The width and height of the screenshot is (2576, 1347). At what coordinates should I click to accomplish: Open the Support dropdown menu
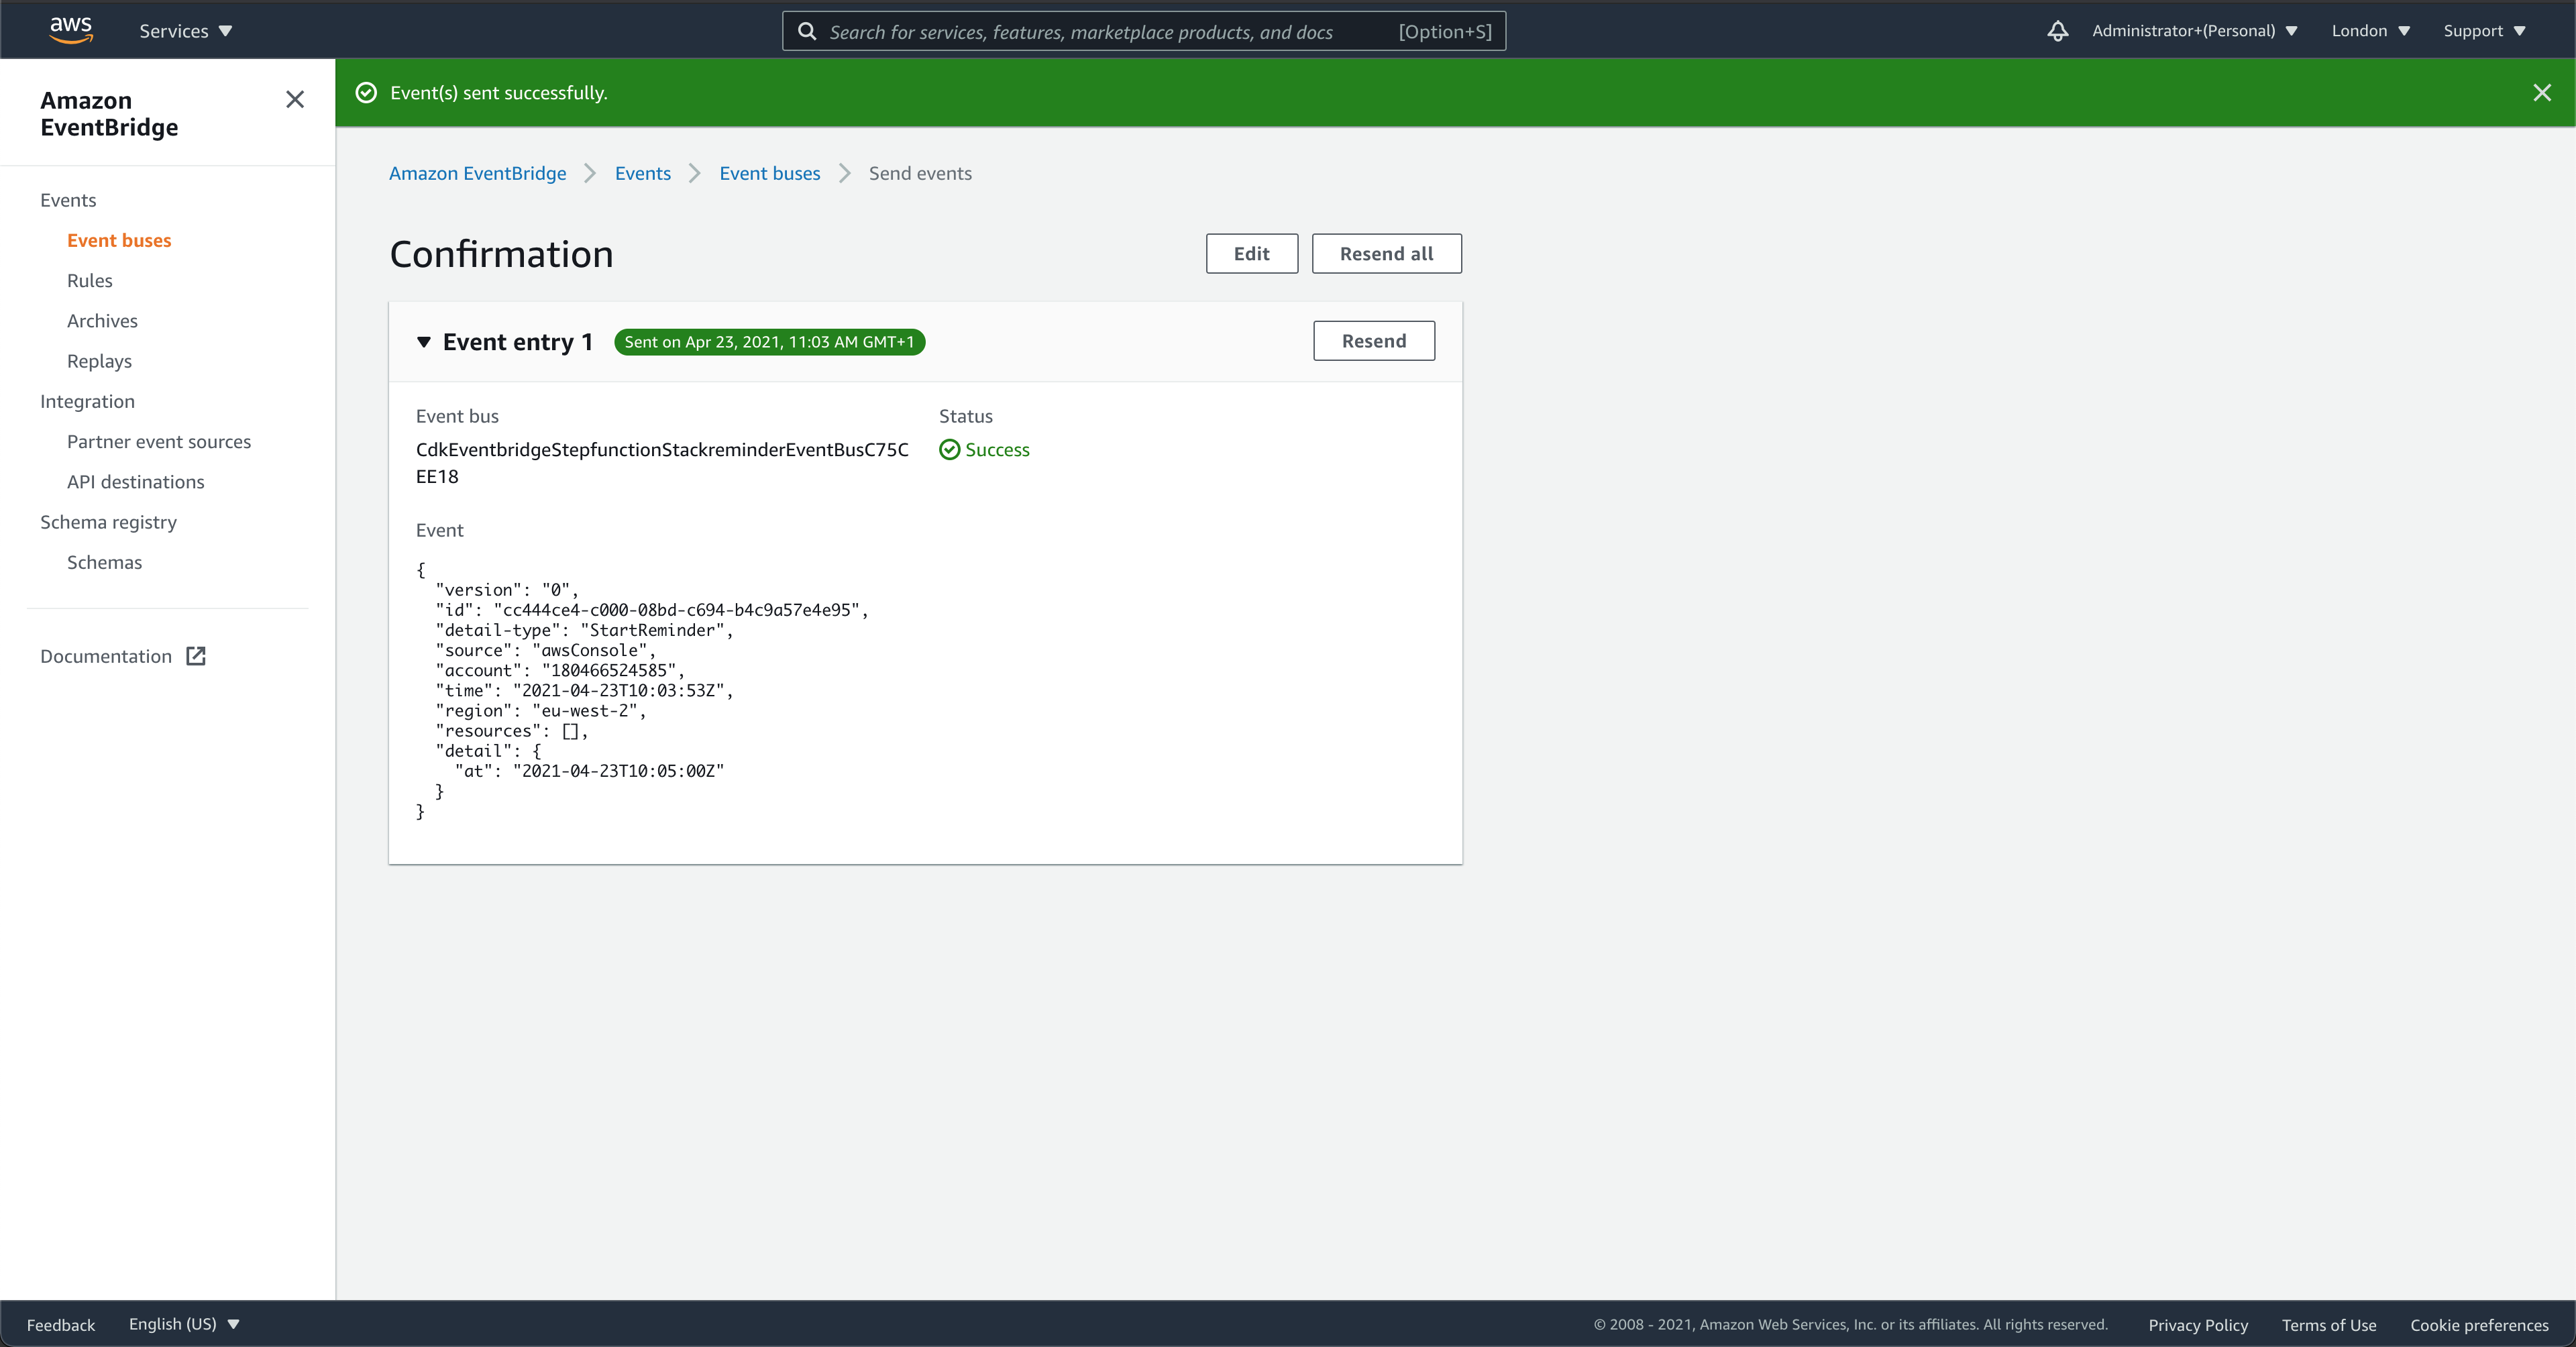click(x=2484, y=31)
